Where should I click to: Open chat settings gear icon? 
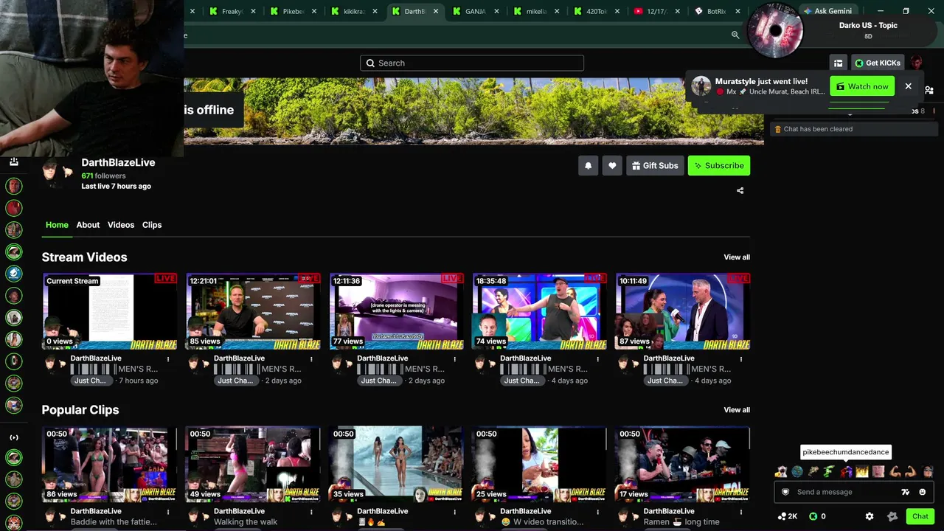(870, 516)
